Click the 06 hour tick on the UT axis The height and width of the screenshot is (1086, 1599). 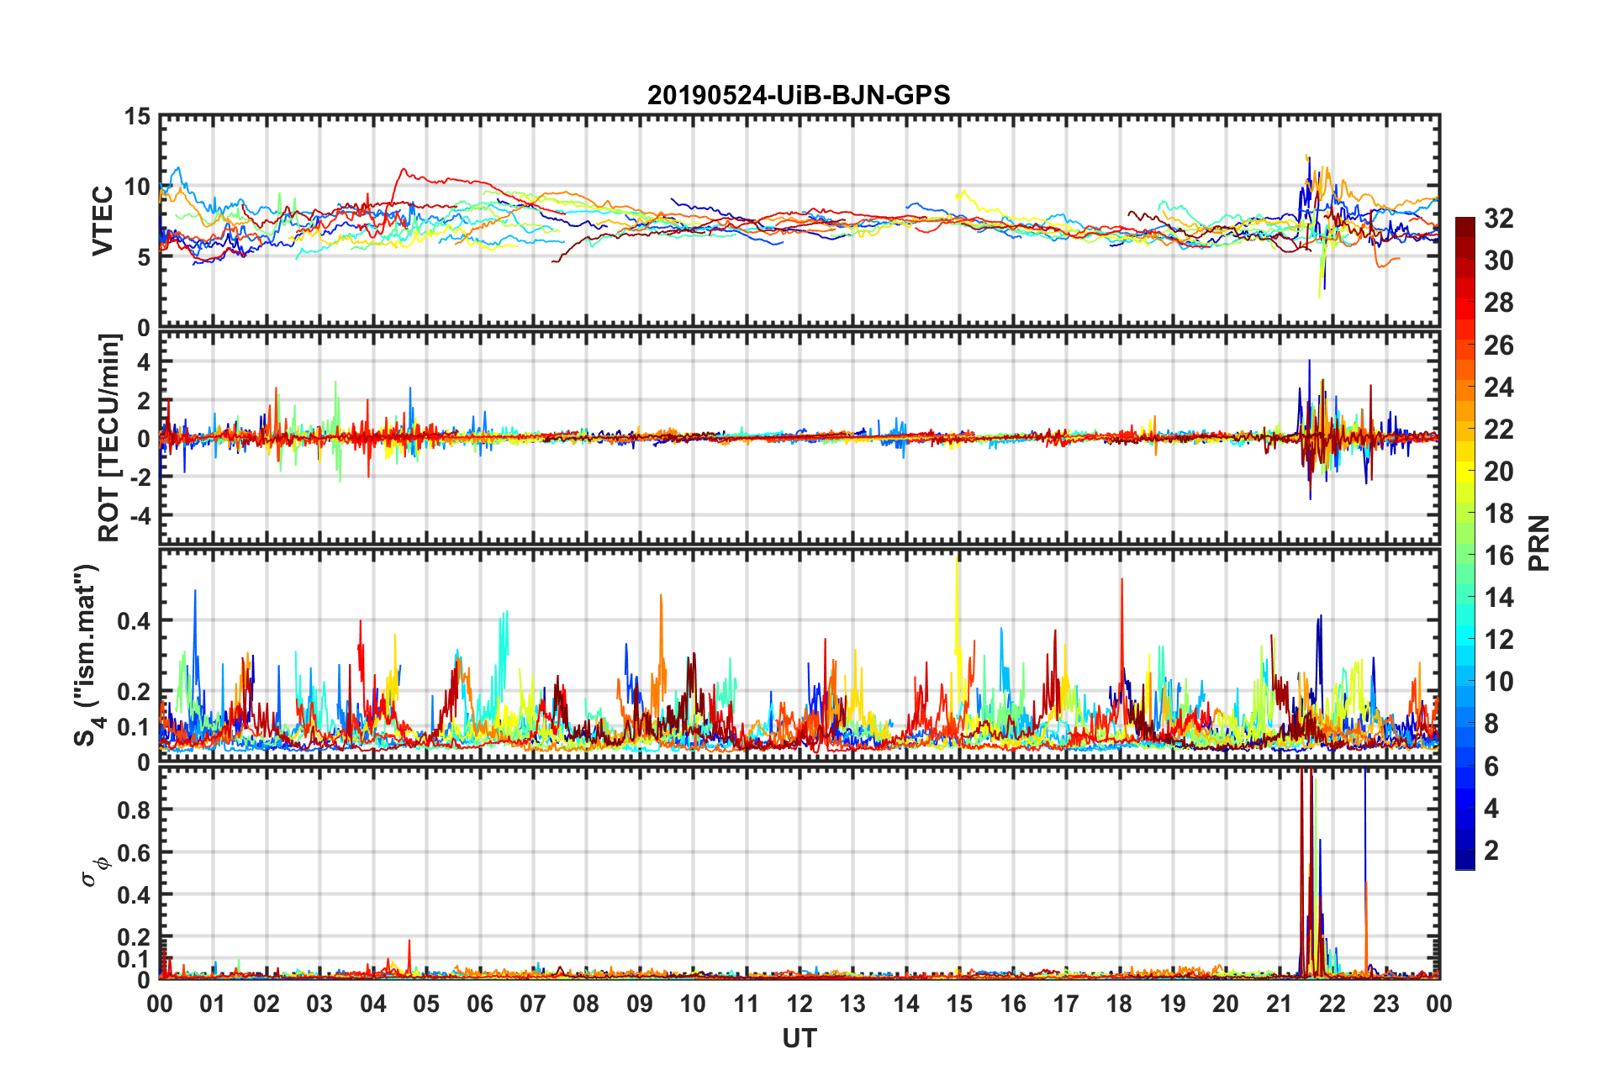pos(480,1004)
